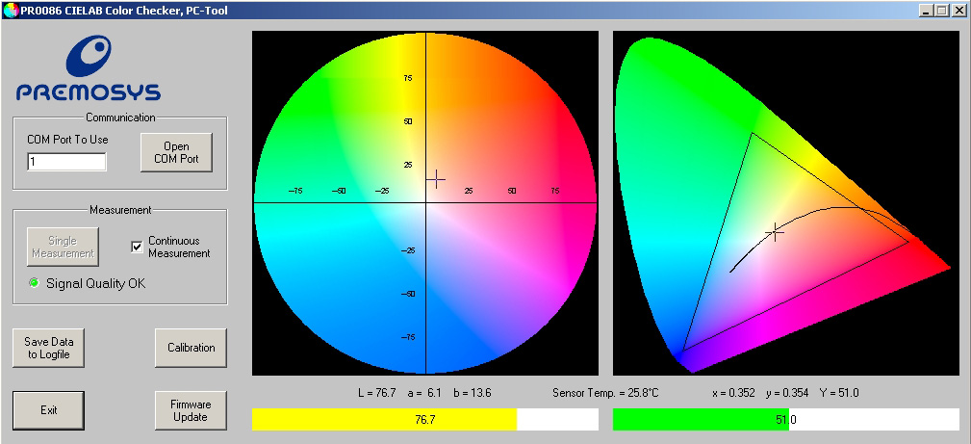Screen dimensions: 971x444
Task: Save Data to Logfile
Action: [48, 348]
